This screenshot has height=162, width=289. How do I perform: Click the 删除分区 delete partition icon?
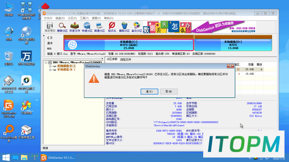125,27
